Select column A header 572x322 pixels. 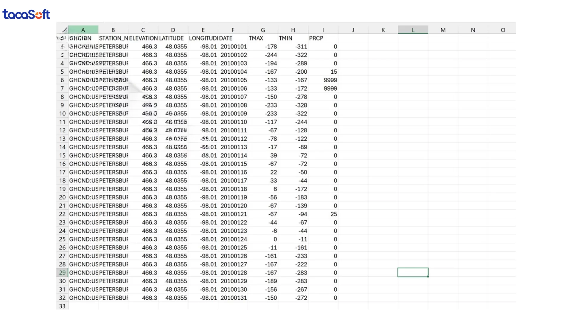tap(83, 30)
